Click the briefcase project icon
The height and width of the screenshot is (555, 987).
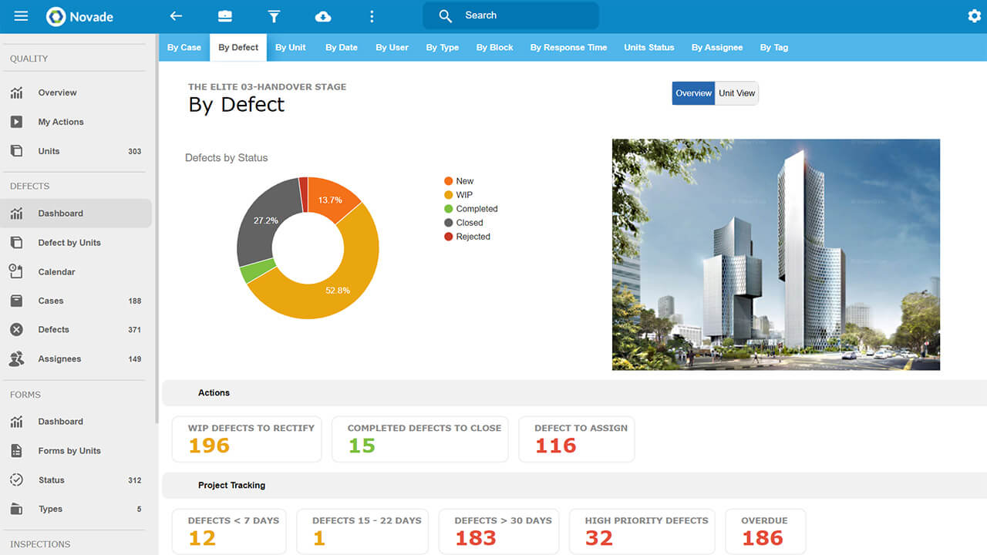point(224,16)
